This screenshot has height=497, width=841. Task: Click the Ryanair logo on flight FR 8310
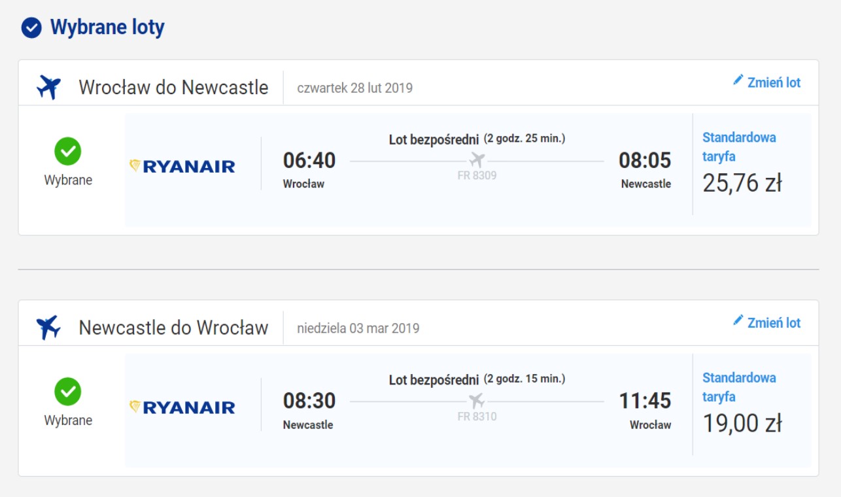tap(182, 407)
